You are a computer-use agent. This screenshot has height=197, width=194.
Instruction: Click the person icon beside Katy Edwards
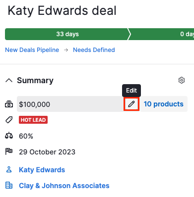coord(9,170)
